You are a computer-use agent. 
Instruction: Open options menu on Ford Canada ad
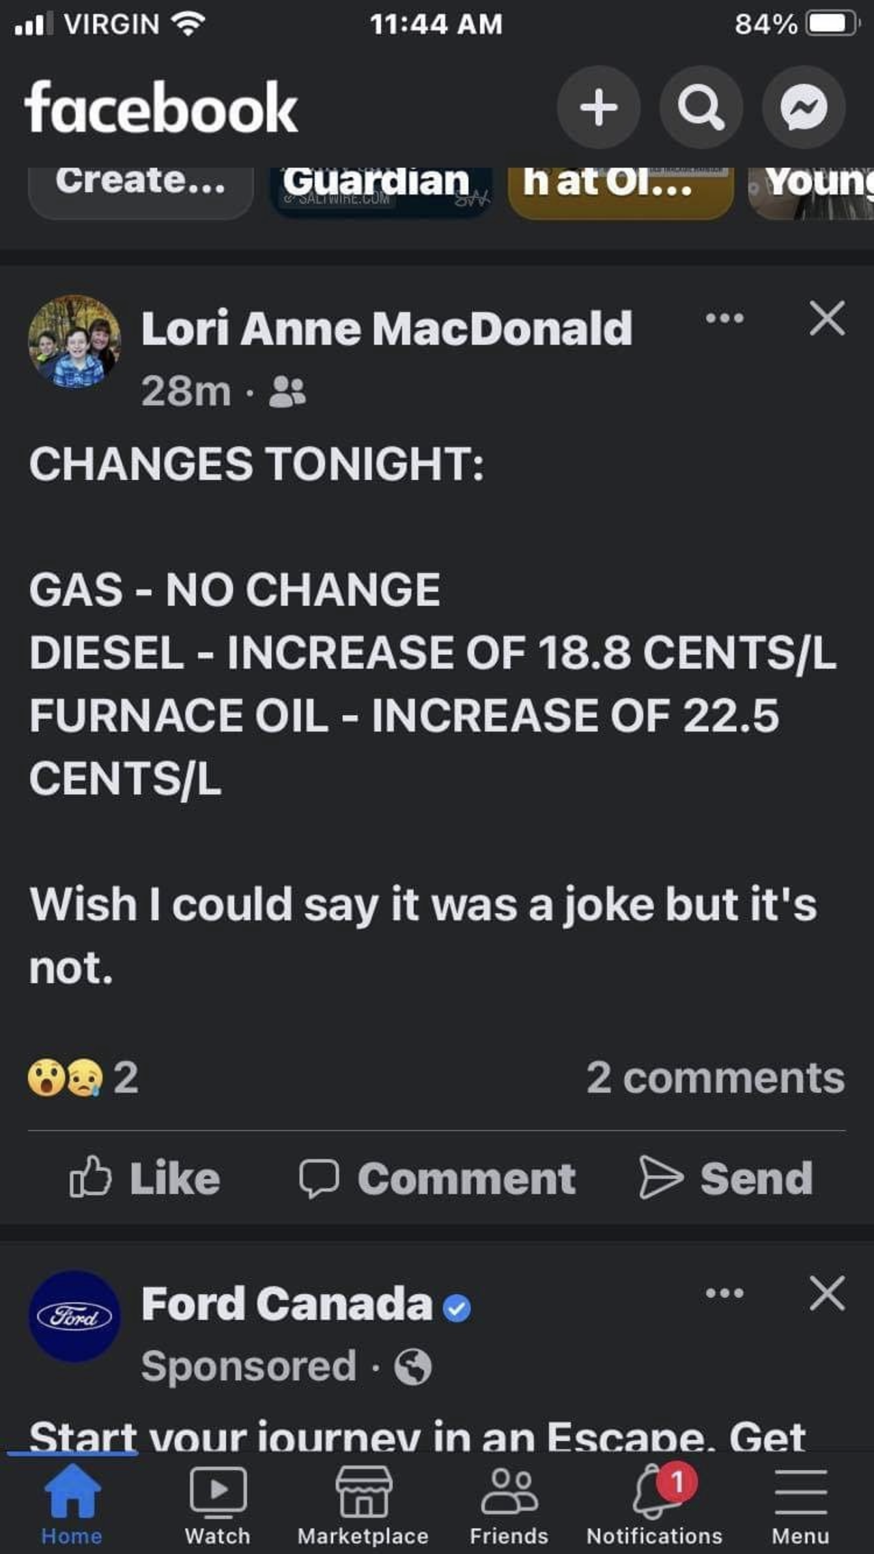click(x=724, y=1293)
